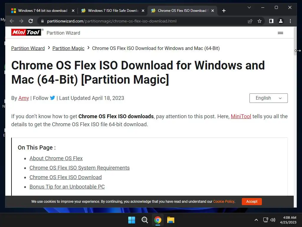
Task: Click the MiniTool link in intro paragraph
Action: click(241, 116)
